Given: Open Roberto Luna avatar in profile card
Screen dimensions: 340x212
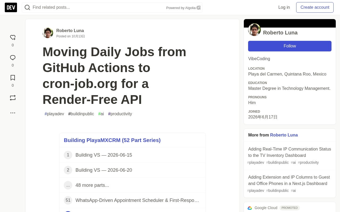Looking at the screenshot, I should (x=254, y=30).
